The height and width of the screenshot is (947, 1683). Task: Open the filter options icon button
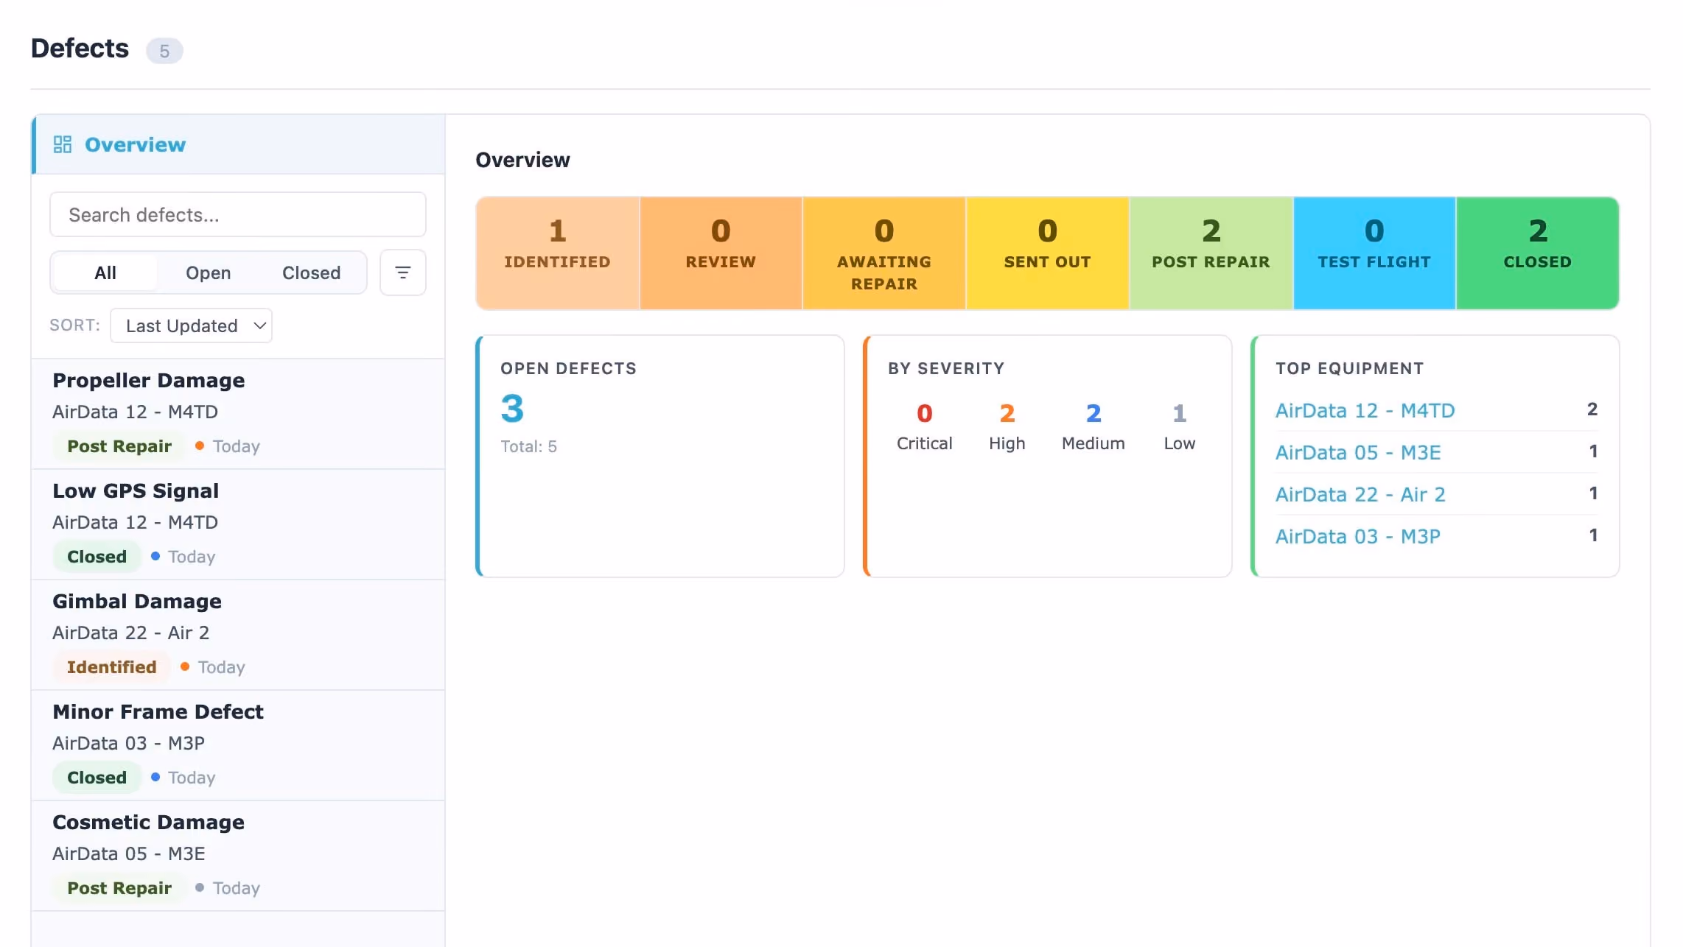[x=403, y=272]
